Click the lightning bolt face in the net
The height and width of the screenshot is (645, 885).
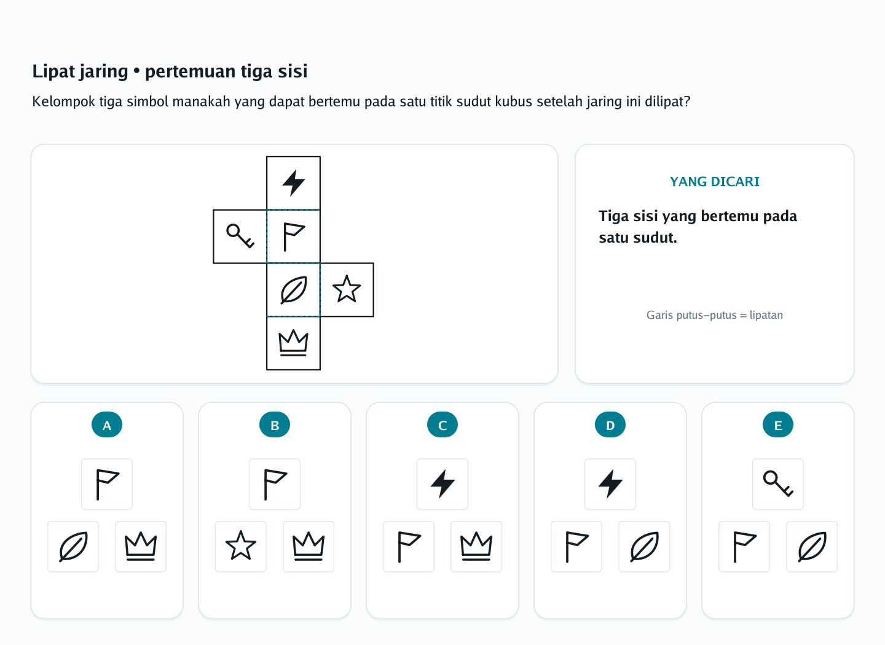point(293,183)
